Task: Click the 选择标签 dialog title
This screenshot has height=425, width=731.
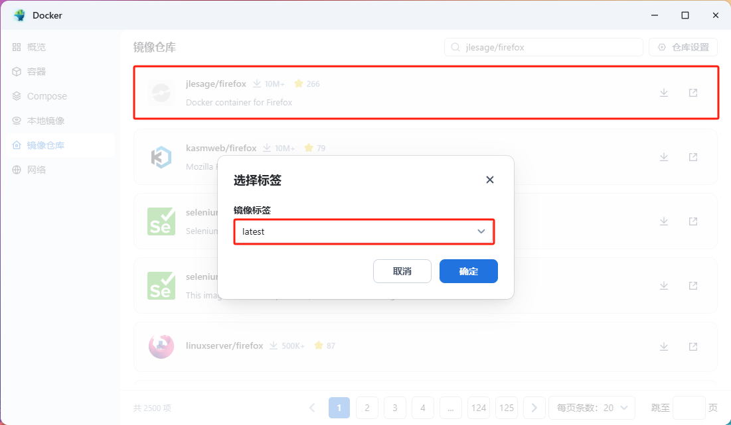Action: tap(258, 180)
